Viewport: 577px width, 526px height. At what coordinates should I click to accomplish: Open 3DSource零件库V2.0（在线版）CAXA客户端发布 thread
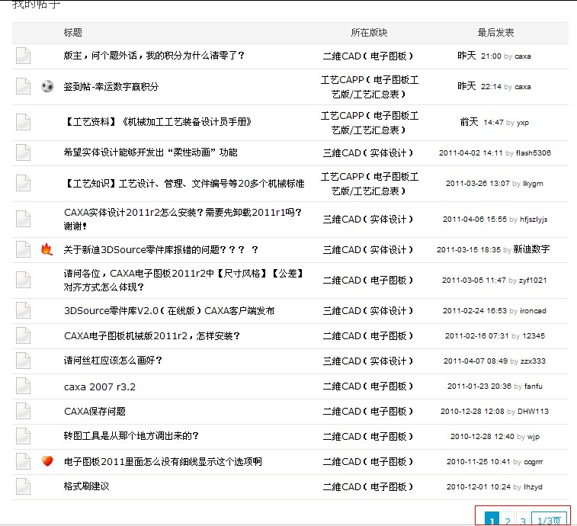tap(169, 311)
